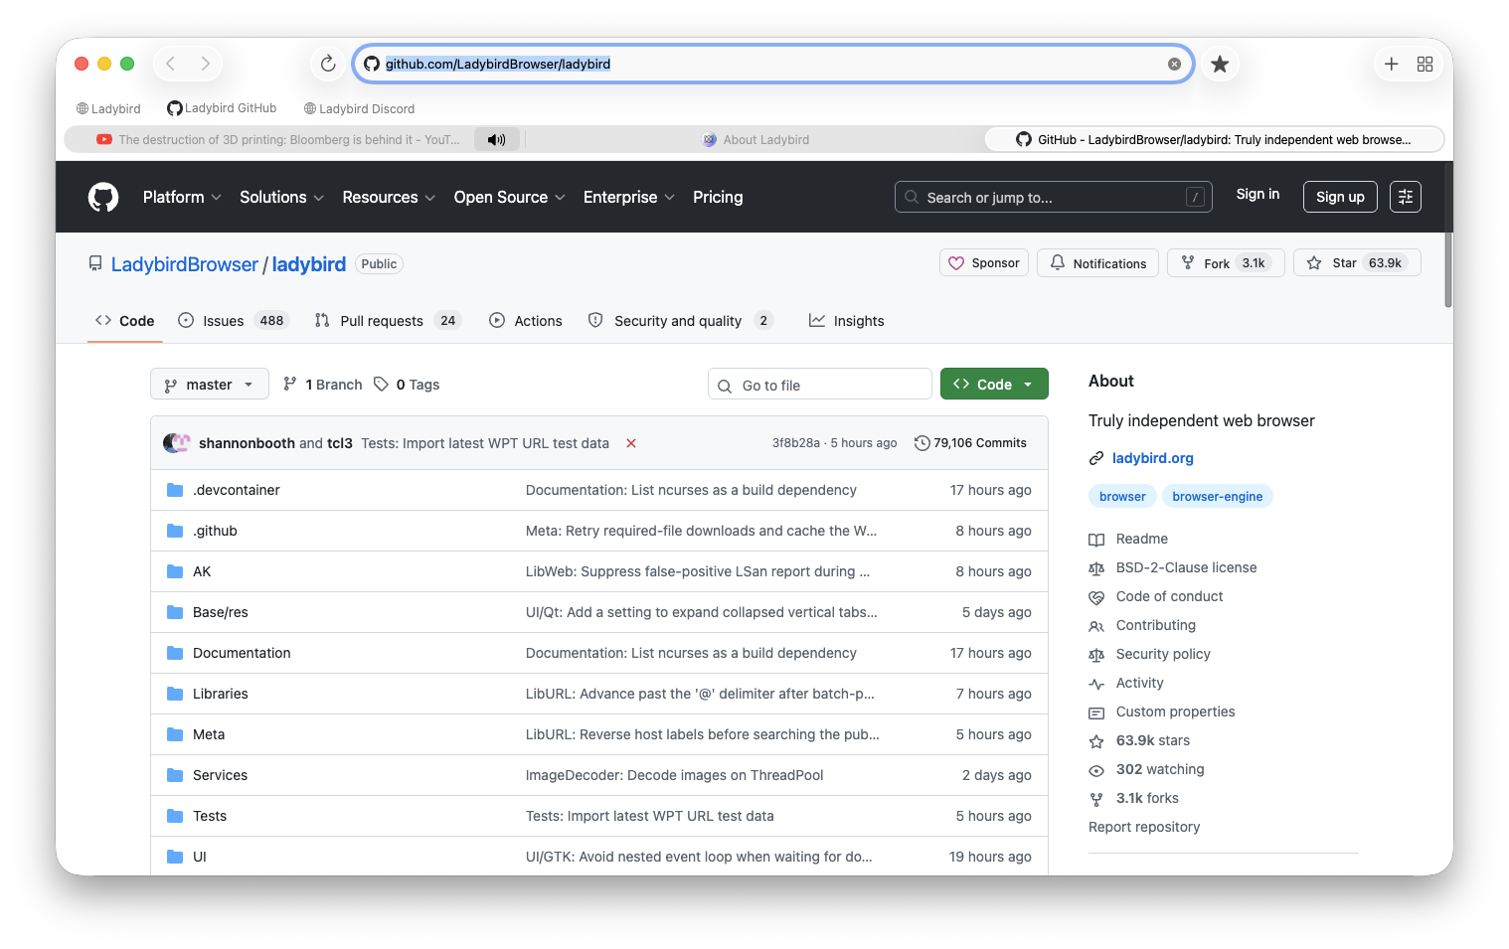The width and height of the screenshot is (1509, 949).
Task: Click the BSD-2-Clause license scale icon
Action: [1096, 568]
